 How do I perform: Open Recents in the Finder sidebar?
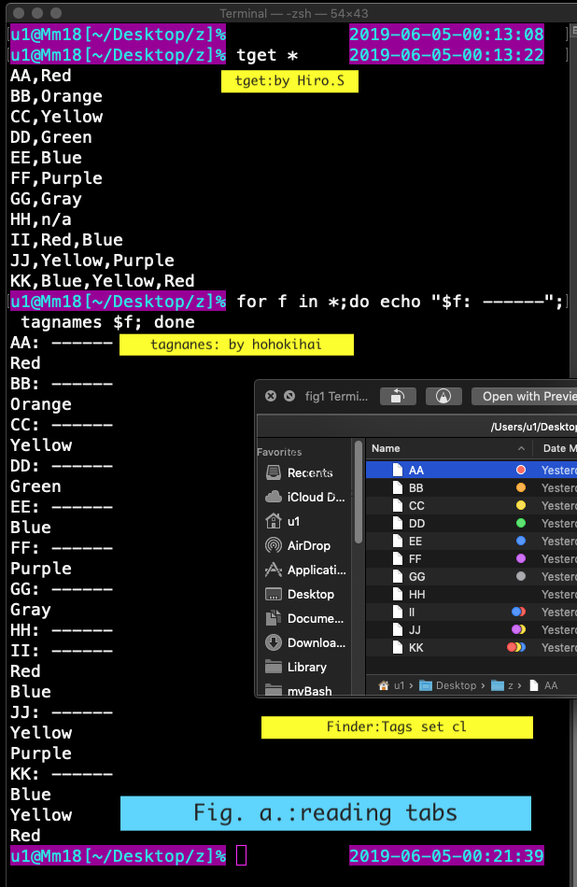[309, 472]
